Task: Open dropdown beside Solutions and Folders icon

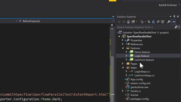Action: [137, 22]
